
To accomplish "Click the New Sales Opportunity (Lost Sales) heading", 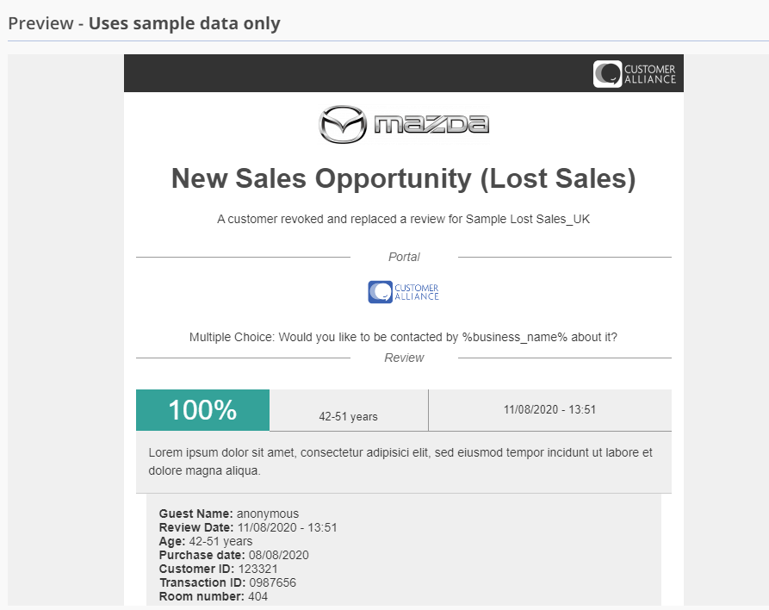I will click(x=403, y=178).
